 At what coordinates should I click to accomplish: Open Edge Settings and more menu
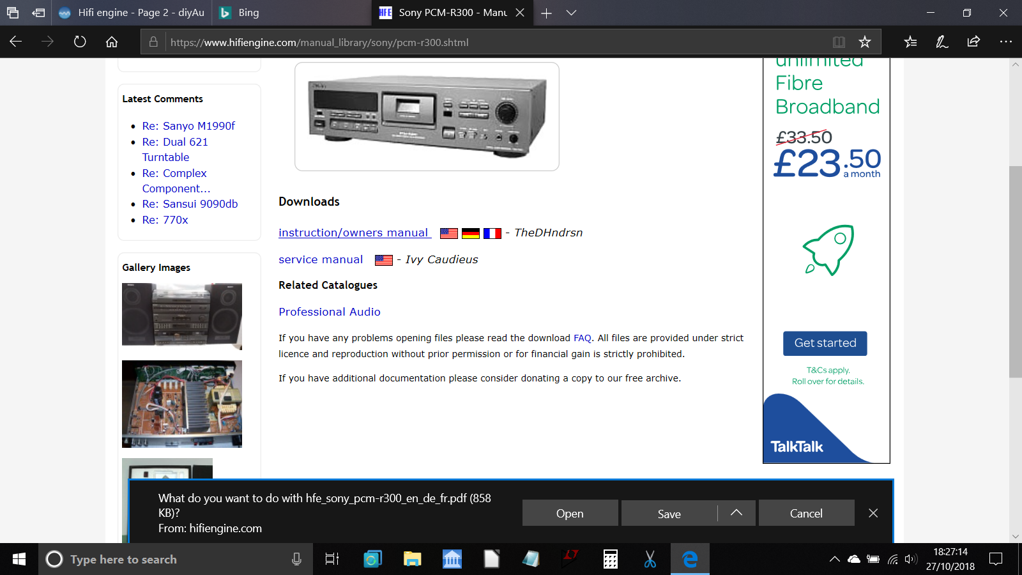[1006, 42]
